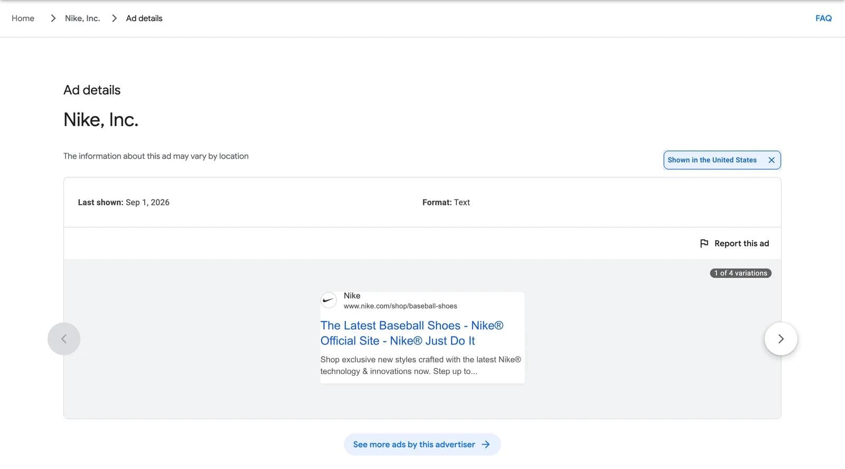Open The Latest Baseball Shoes ad headline
845x469 pixels.
[412, 333]
